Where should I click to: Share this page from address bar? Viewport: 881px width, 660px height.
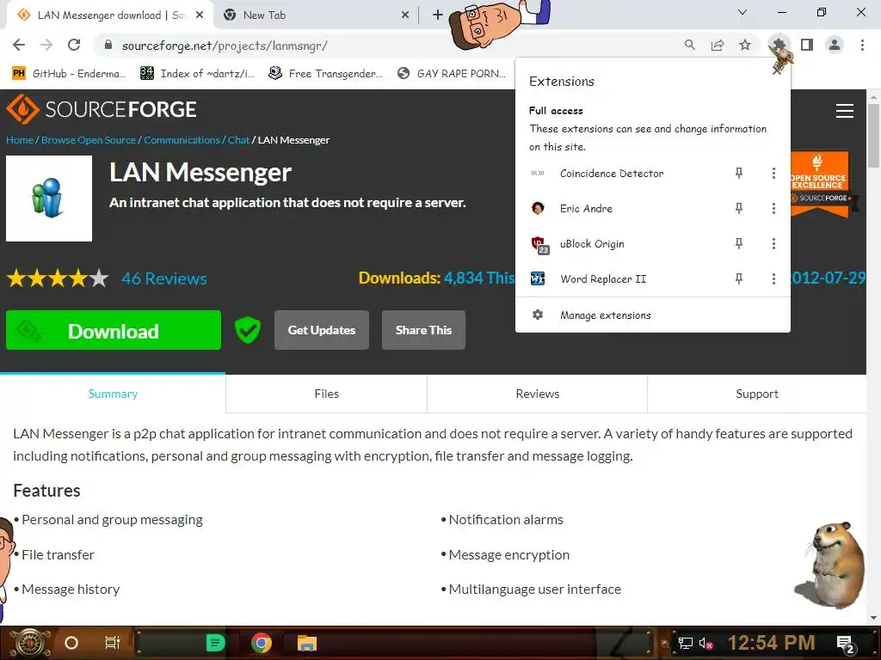pyautogui.click(x=718, y=45)
